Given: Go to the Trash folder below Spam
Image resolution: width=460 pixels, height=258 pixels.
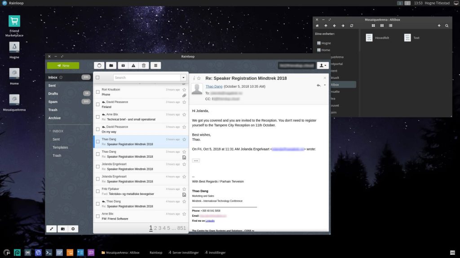Looking at the screenshot, I should [53, 110].
